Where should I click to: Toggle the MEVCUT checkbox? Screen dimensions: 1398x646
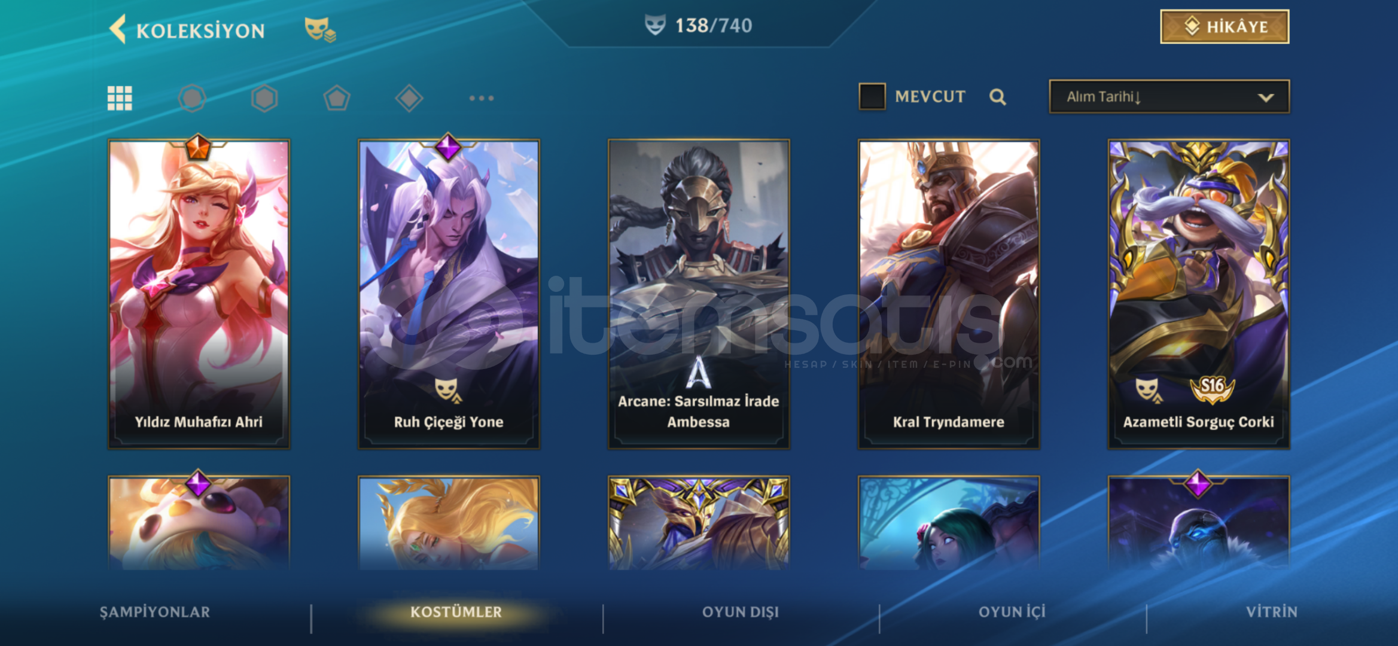872,96
